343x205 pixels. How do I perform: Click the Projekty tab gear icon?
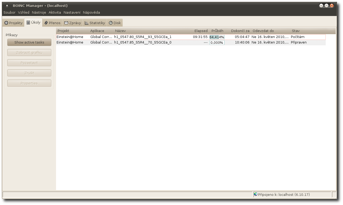pos(6,23)
